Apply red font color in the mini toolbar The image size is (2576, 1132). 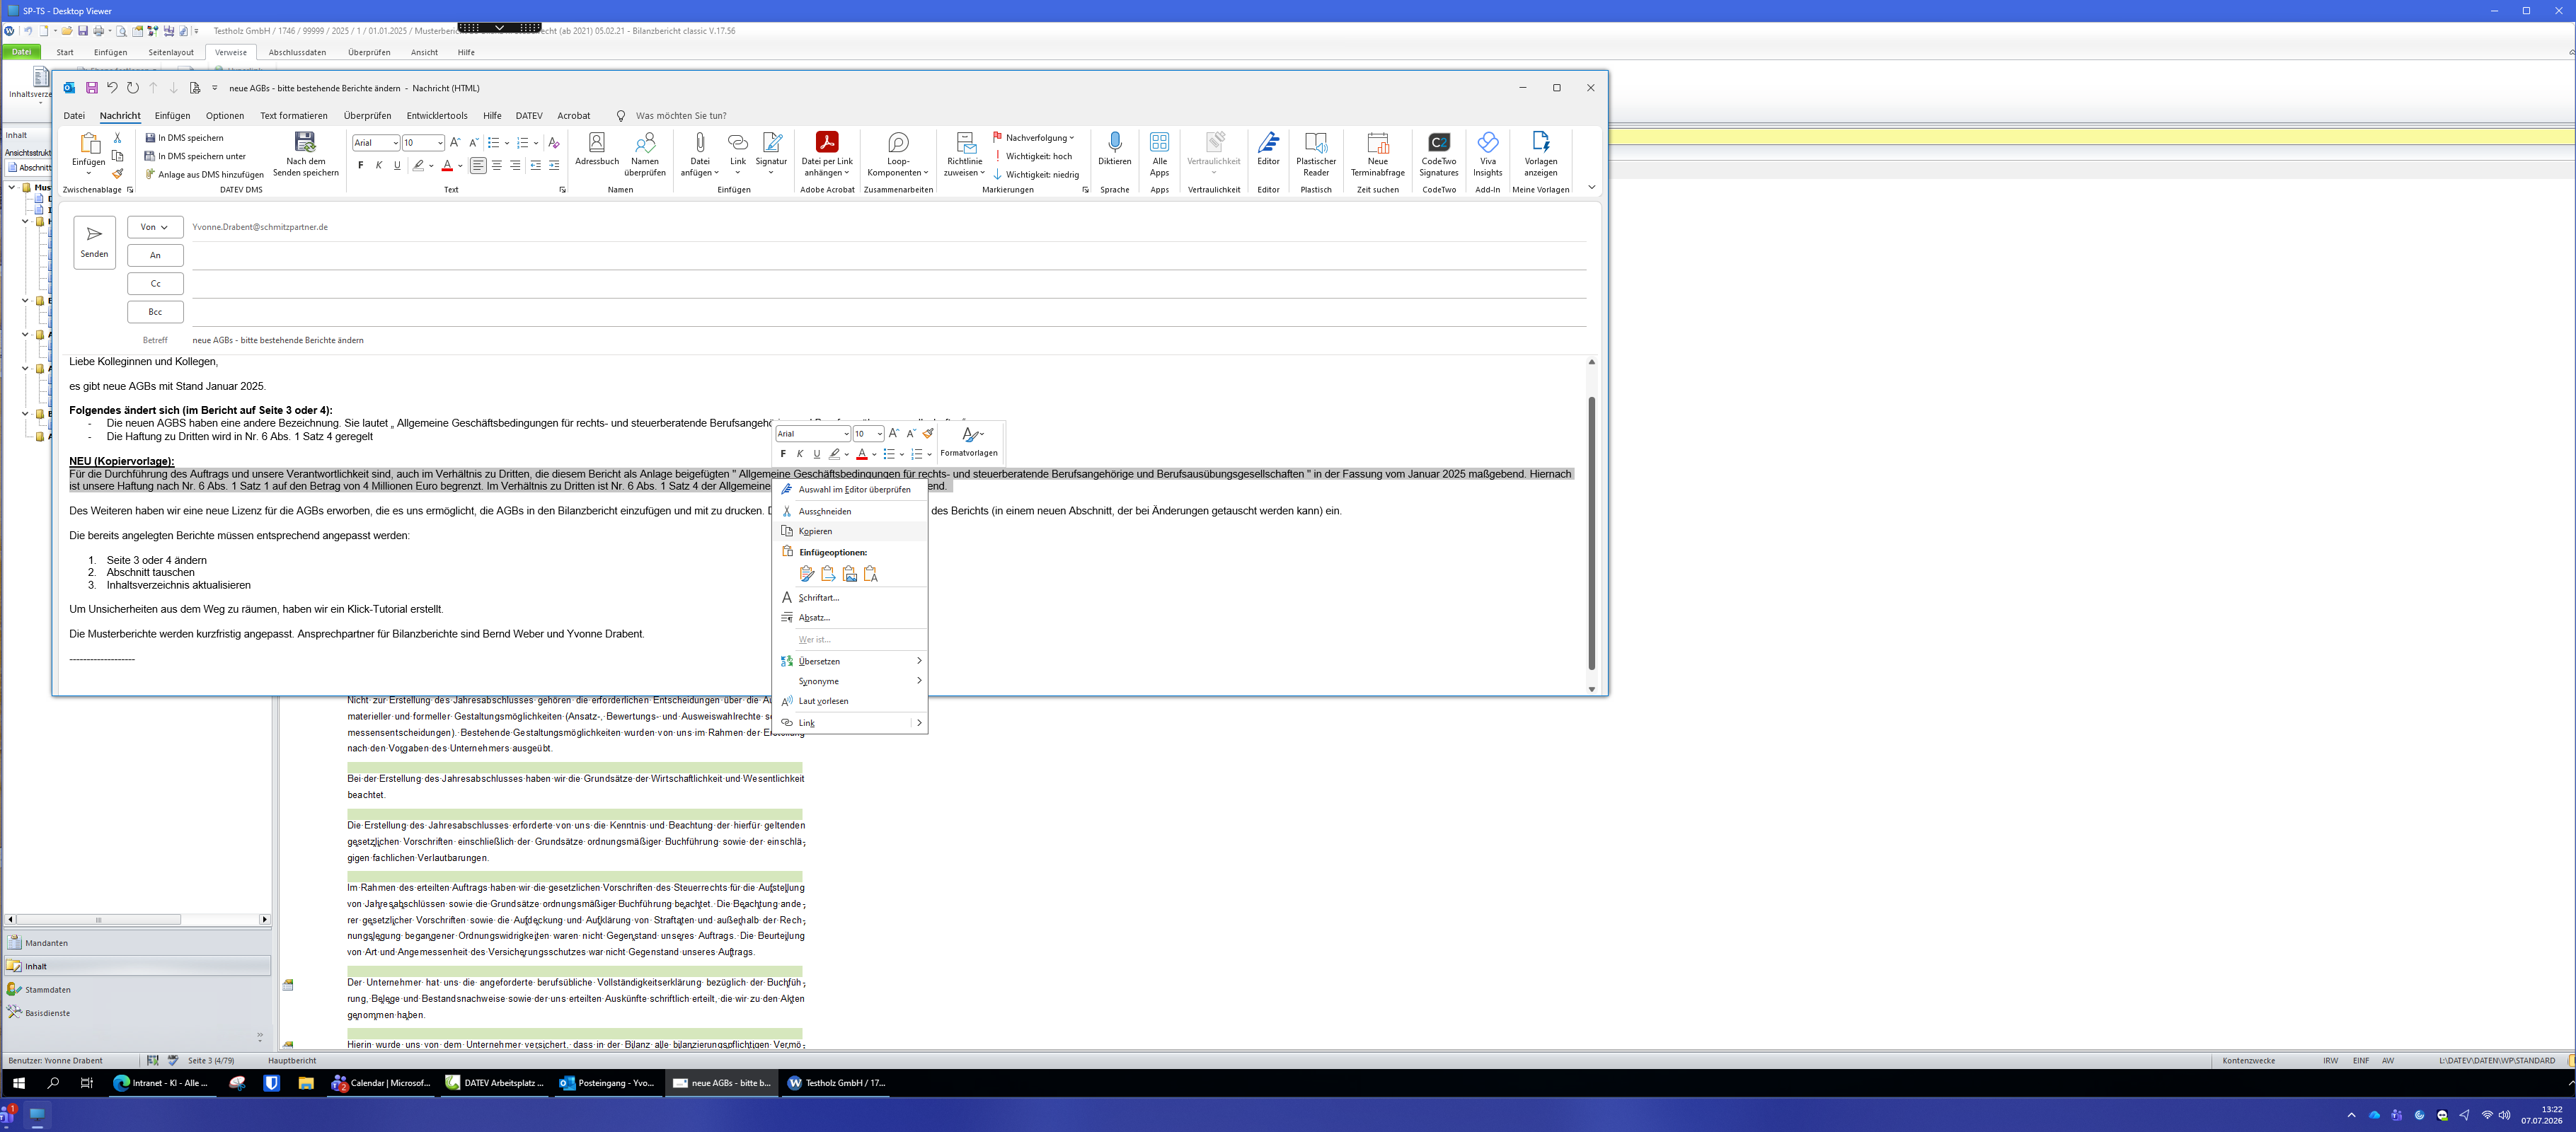point(861,454)
